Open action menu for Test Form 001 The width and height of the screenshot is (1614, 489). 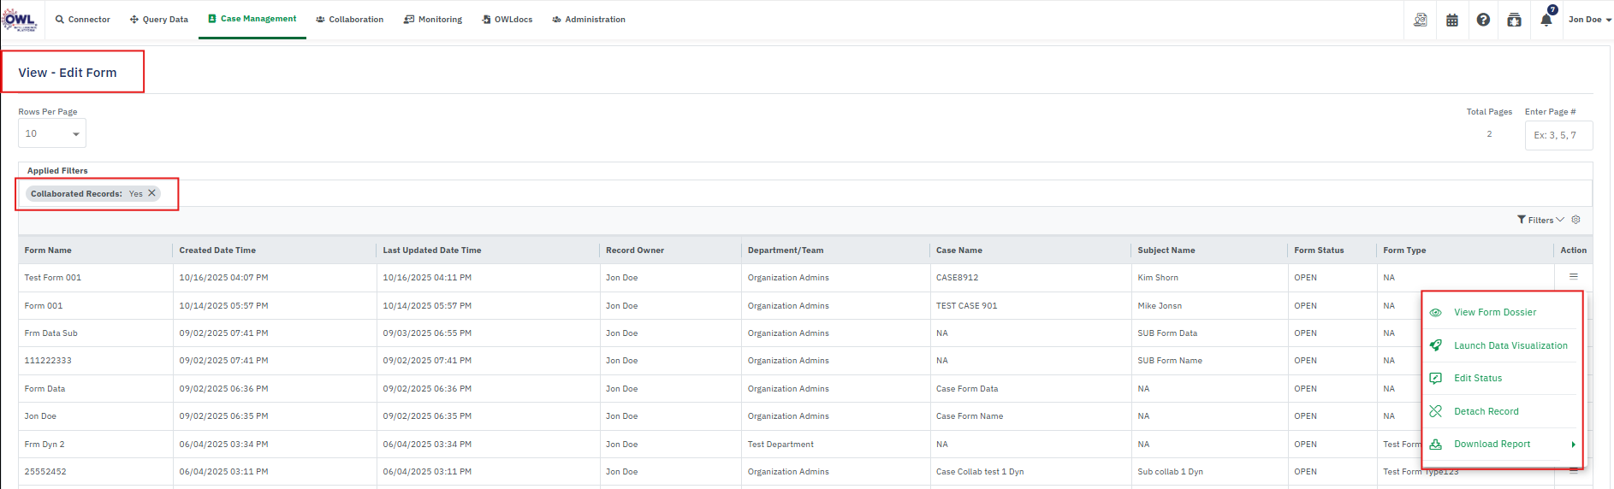1573,276
